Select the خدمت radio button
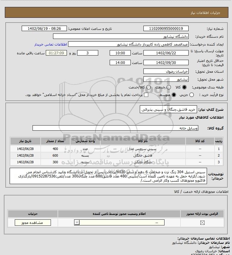Image resolution: width=232 pixels, height=255 pixels. 169,87
